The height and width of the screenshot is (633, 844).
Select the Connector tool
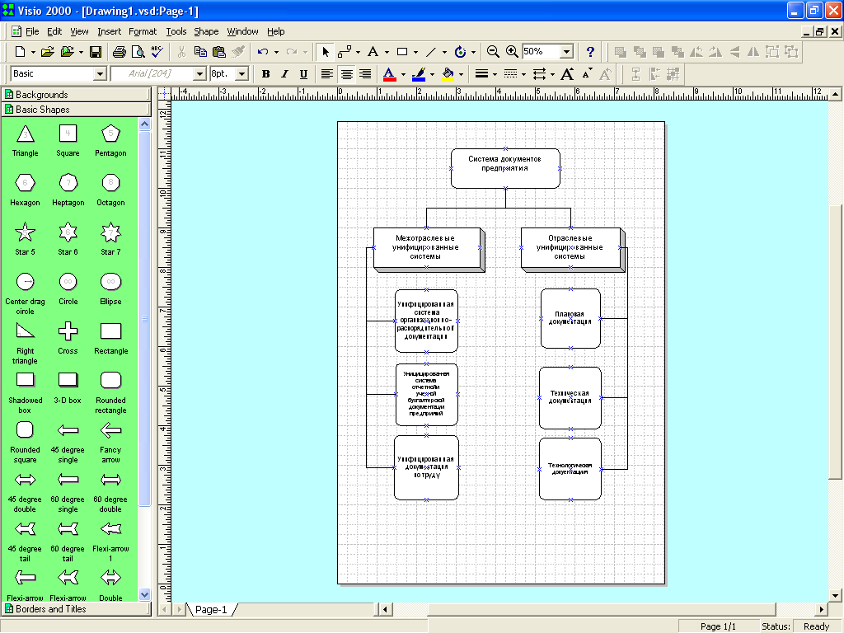(345, 52)
